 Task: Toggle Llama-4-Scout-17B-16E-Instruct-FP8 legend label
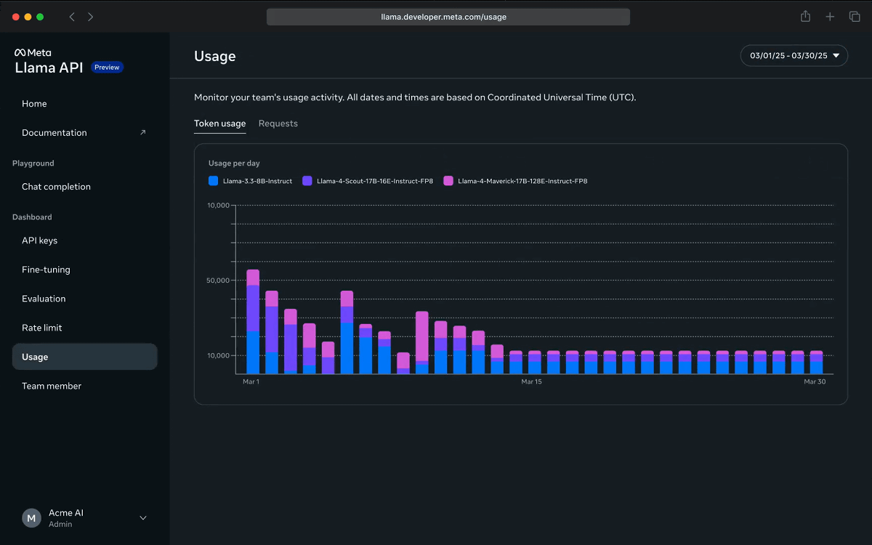tap(375, 181)
